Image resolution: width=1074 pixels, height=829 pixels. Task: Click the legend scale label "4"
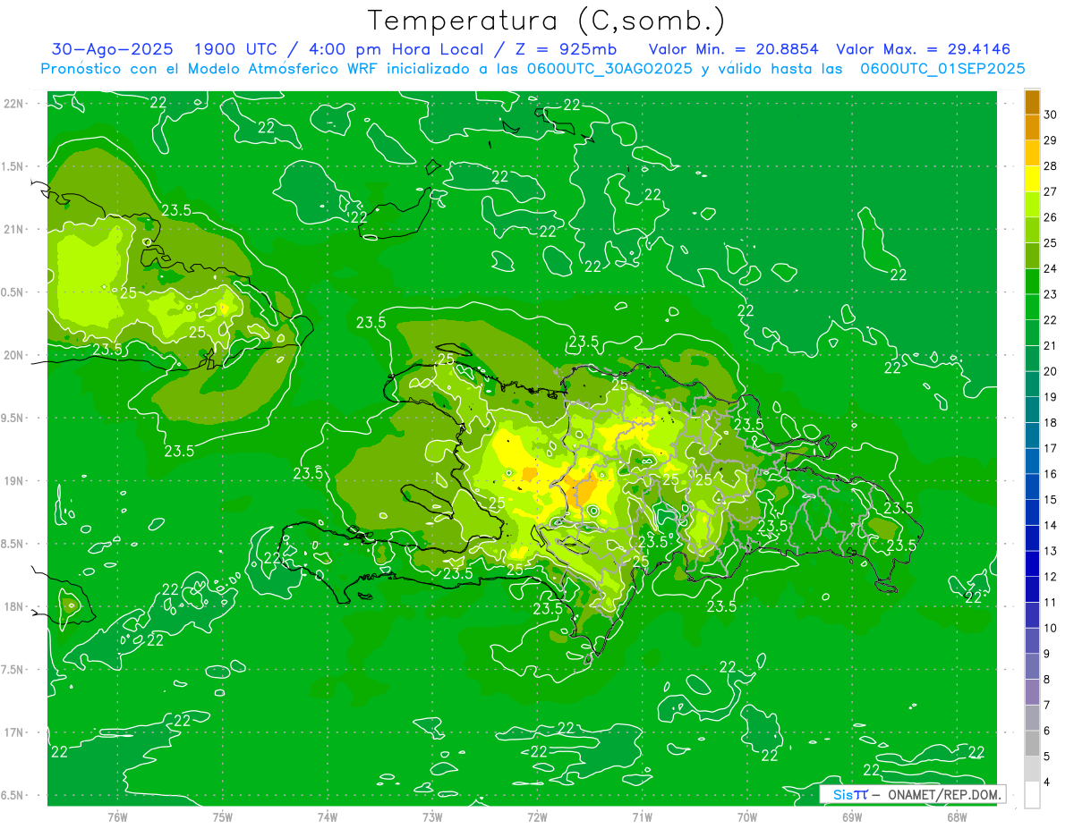pyautogui.click(x=1048, y=782)
